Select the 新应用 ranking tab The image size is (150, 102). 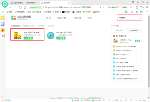pyautogui.click(x=119, y=31)
